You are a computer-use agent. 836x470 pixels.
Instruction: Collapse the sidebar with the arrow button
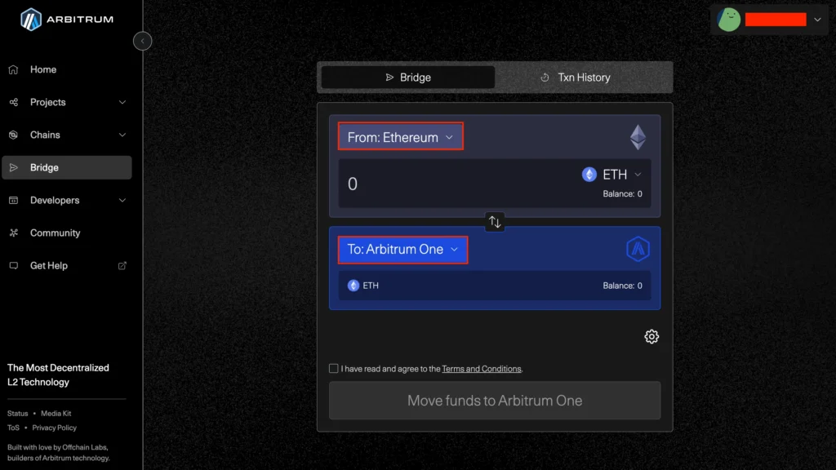tap(142, 41)
